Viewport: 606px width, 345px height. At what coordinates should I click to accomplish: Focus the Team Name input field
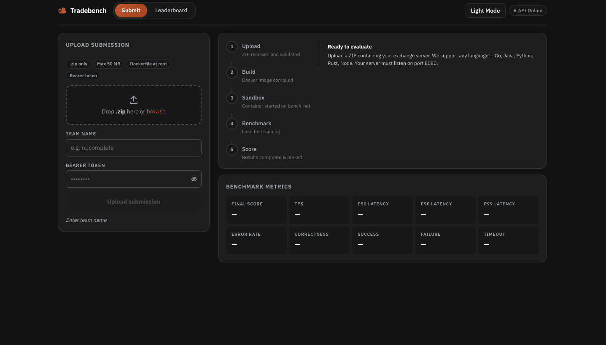point(134,148)
